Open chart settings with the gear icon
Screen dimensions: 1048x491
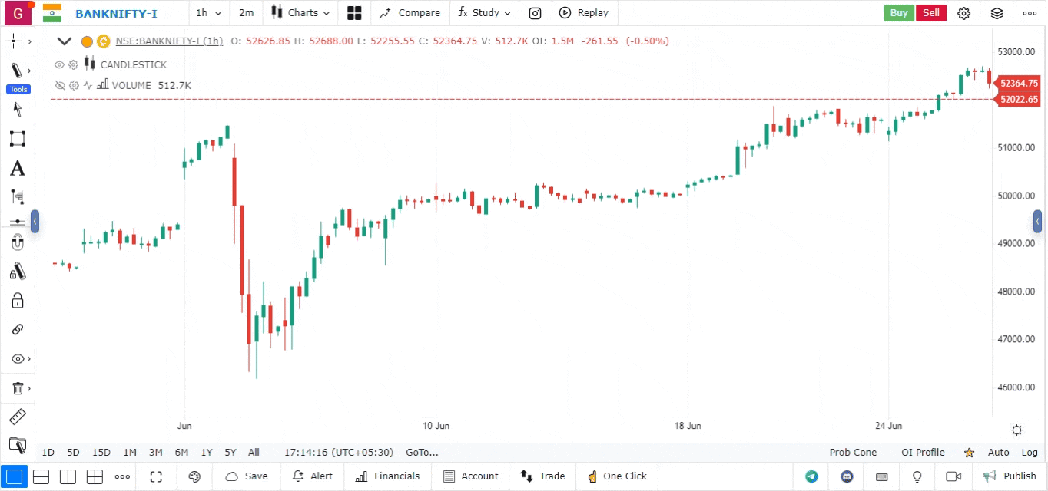(x=964, y=13)
